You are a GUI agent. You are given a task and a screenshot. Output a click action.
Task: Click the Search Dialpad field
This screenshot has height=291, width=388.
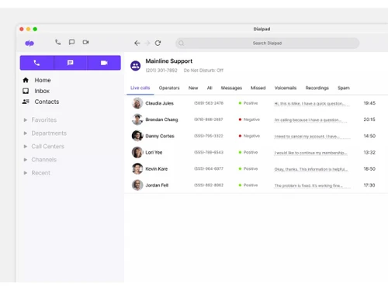point(267,43)
